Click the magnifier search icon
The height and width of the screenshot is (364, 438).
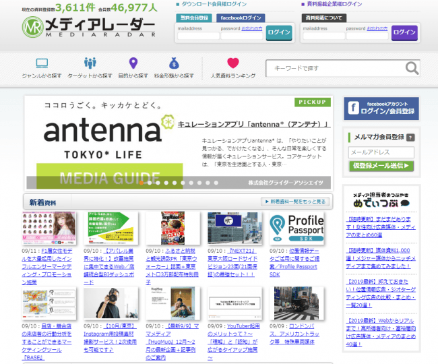coord(412,68)
